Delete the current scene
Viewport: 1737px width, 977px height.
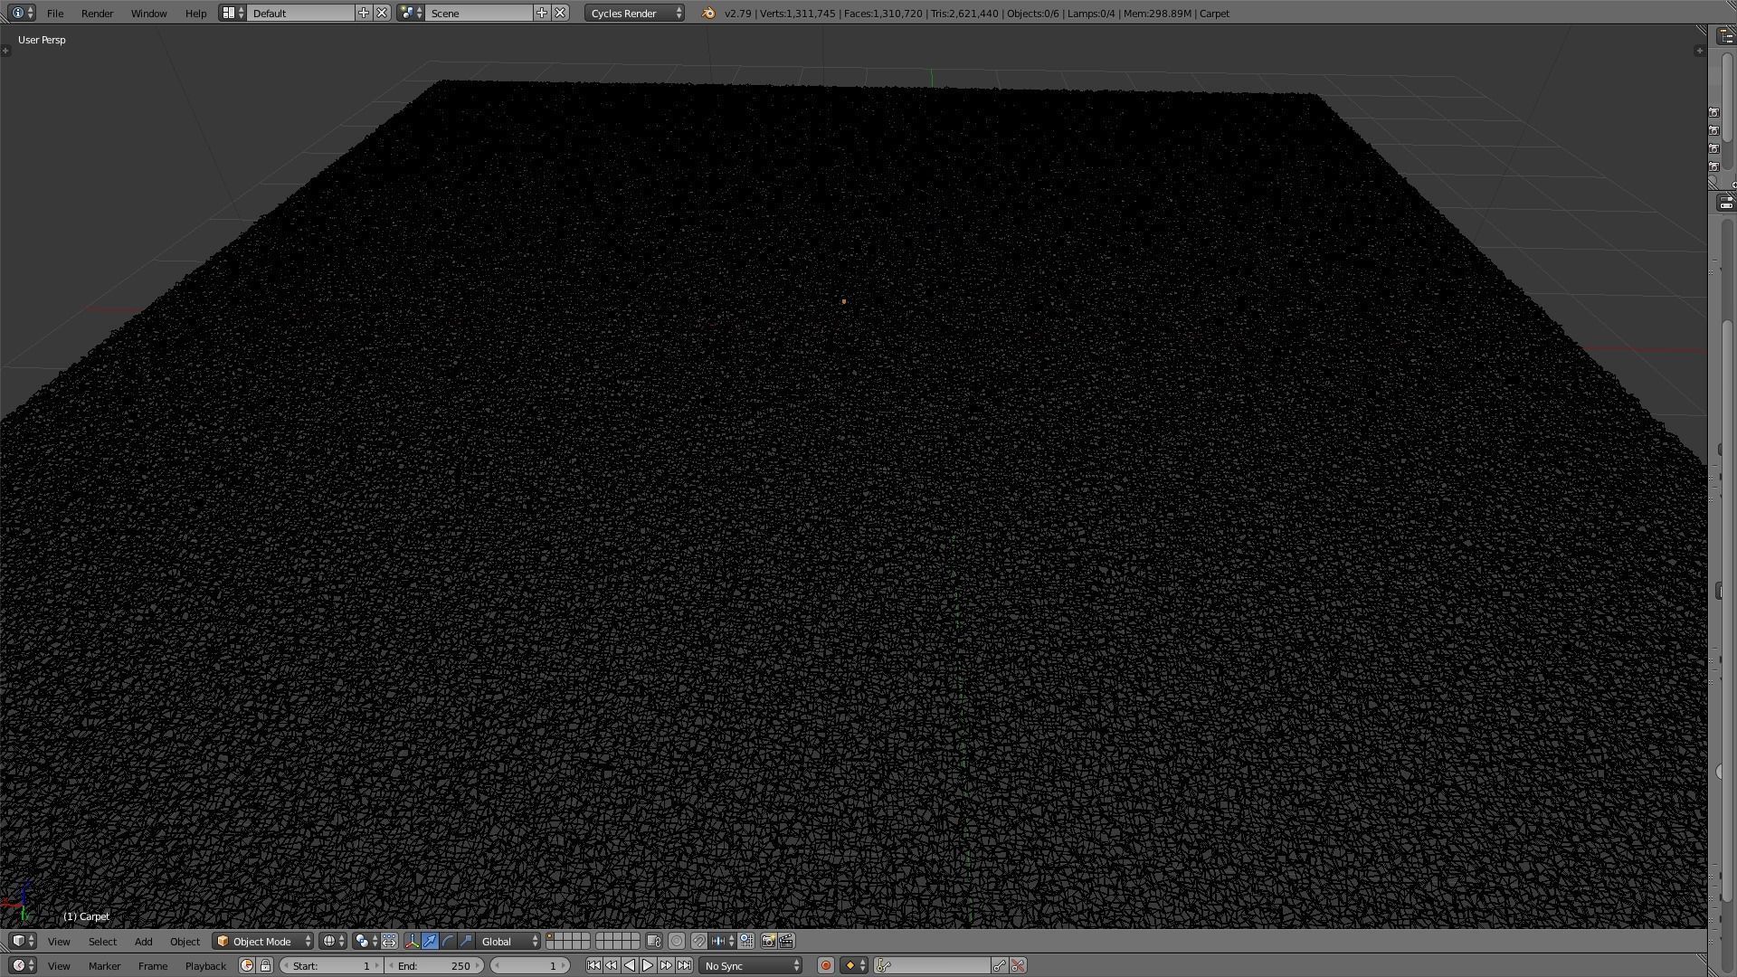coord(560,13)
